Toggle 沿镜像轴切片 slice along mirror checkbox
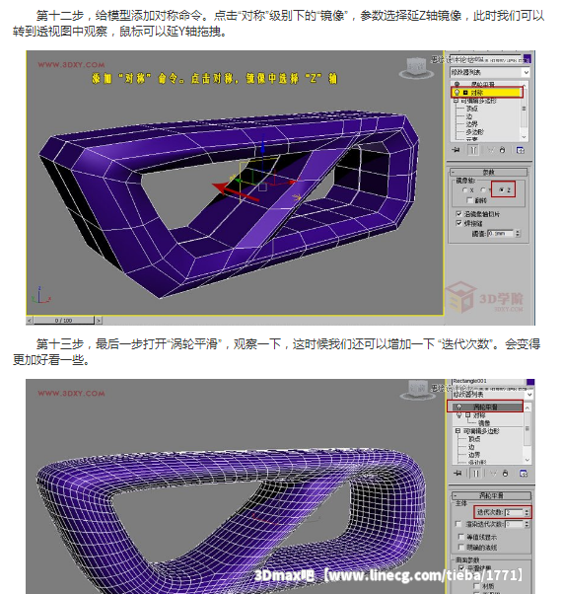Viewport: 562px width, 594px height. (459, 214)
